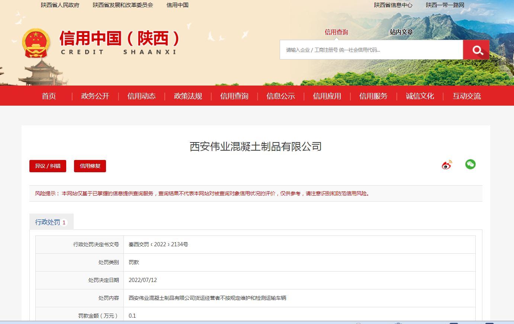Viewport: 514px width, 324px height.
Task: Navigate to 信用服务 menu
Action: click(373, 96)
